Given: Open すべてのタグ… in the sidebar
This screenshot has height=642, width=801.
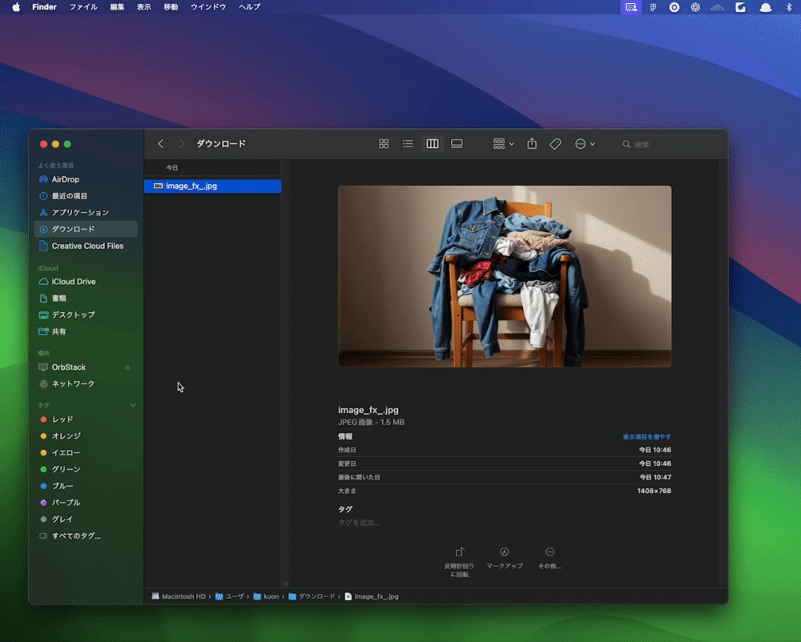Looking at the screenshot, I should click(86, 536).
